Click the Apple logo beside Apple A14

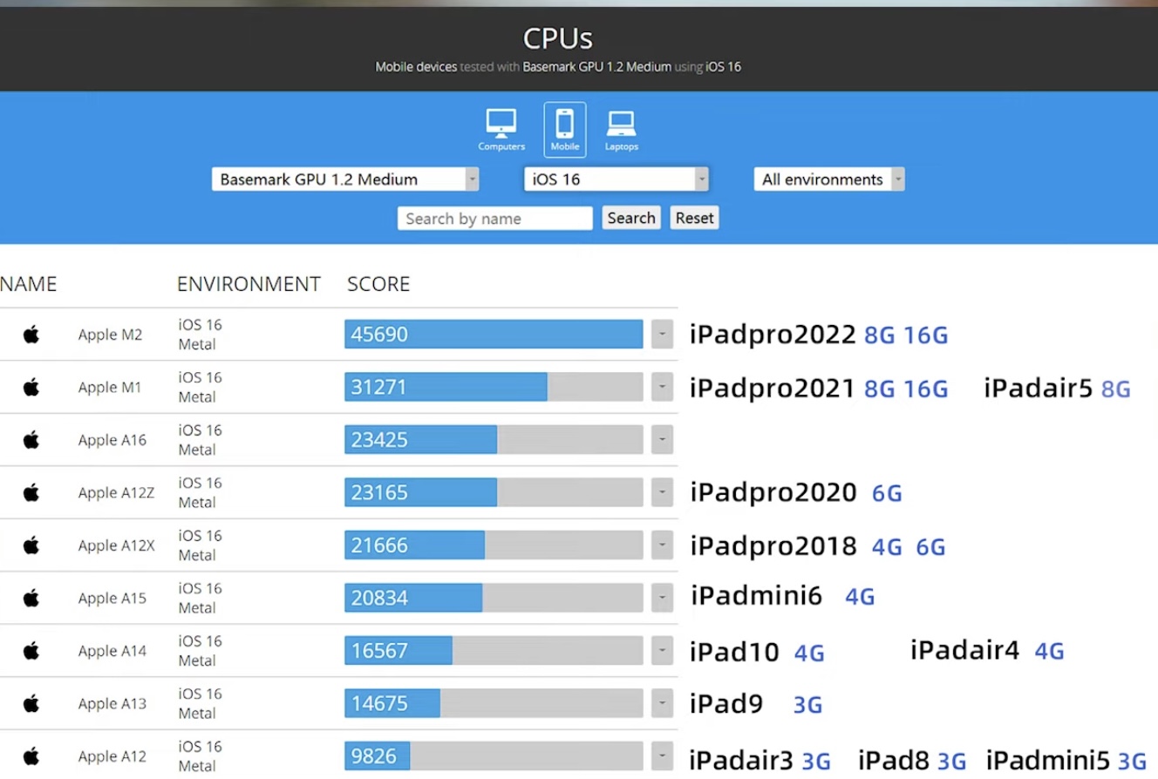pos(31,651)
